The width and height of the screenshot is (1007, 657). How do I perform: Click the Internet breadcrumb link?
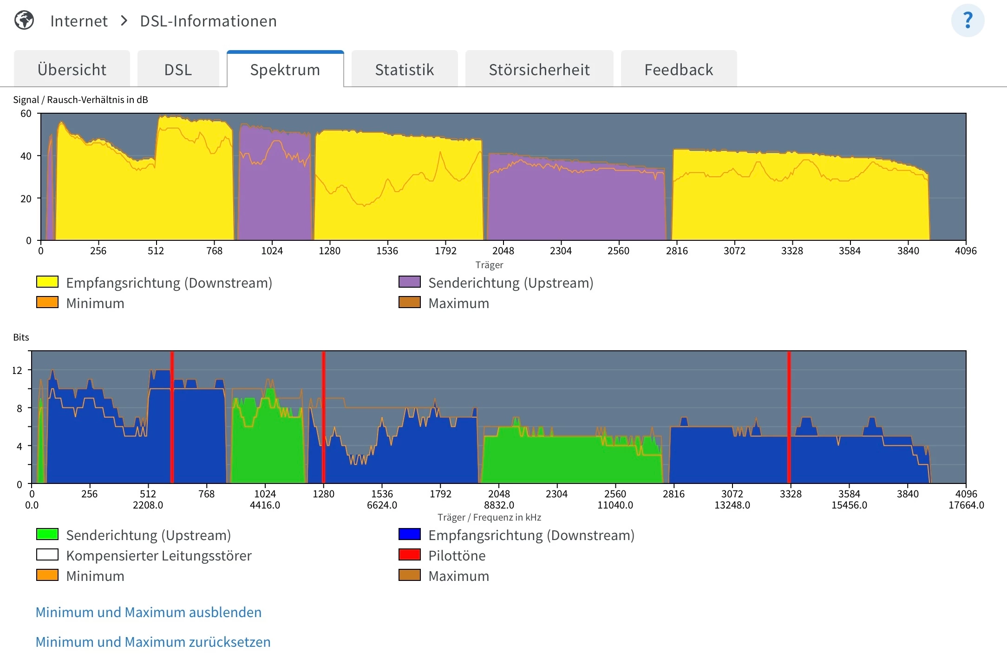[78, 21]
